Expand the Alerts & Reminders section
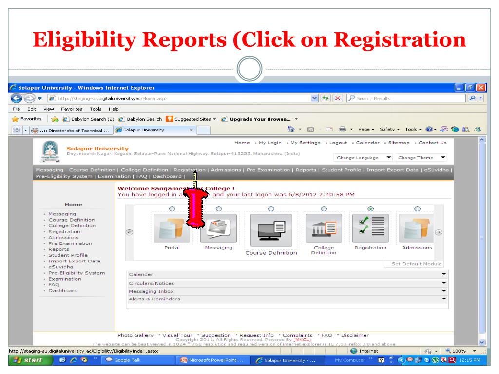Image resolution: width=499 pixels, height=374 pixels. (x=288, y=299)
